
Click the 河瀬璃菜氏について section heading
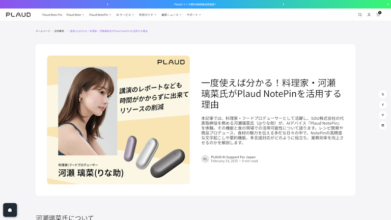(65, 217)
